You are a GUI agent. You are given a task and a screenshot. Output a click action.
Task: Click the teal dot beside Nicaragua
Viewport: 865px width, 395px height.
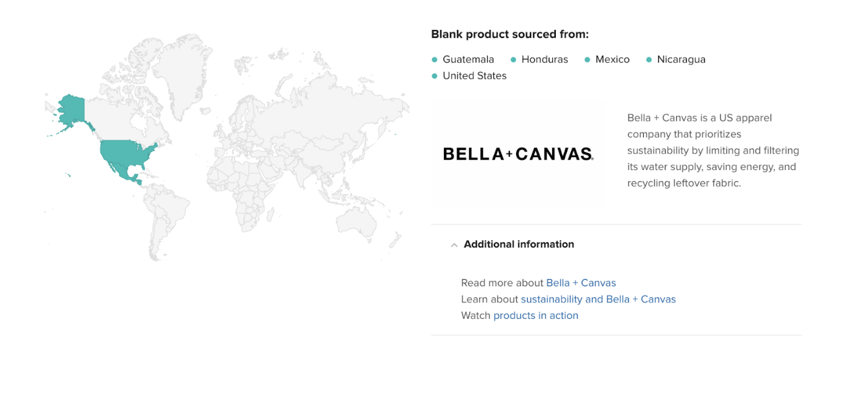pos(649,59)
